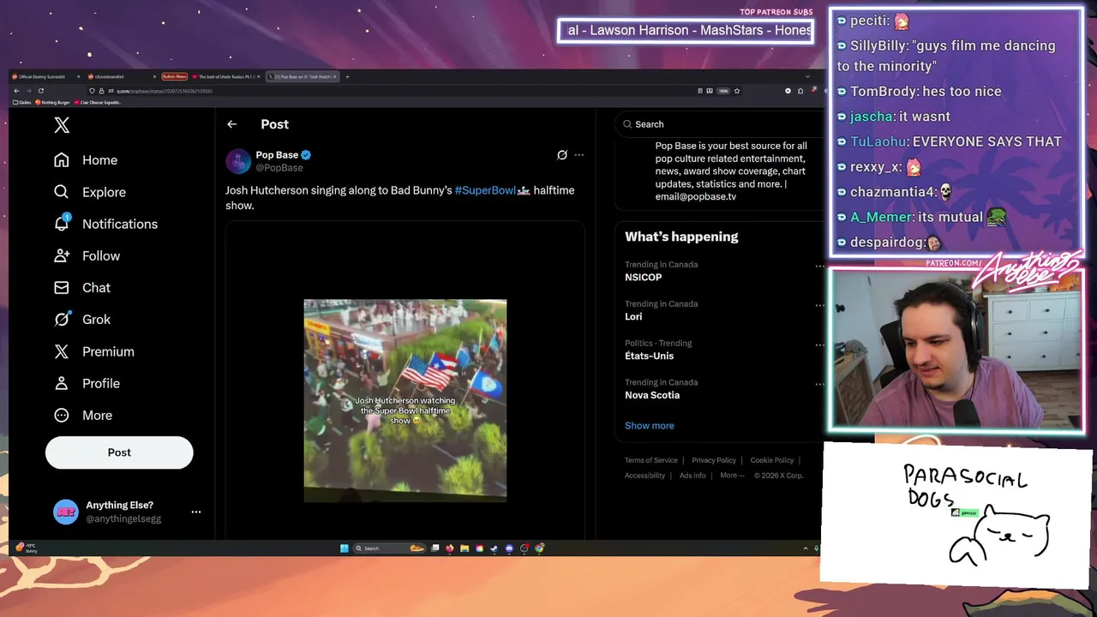Open the Accessibility footer link
1097x617 pixels.
tap(645, 476)
